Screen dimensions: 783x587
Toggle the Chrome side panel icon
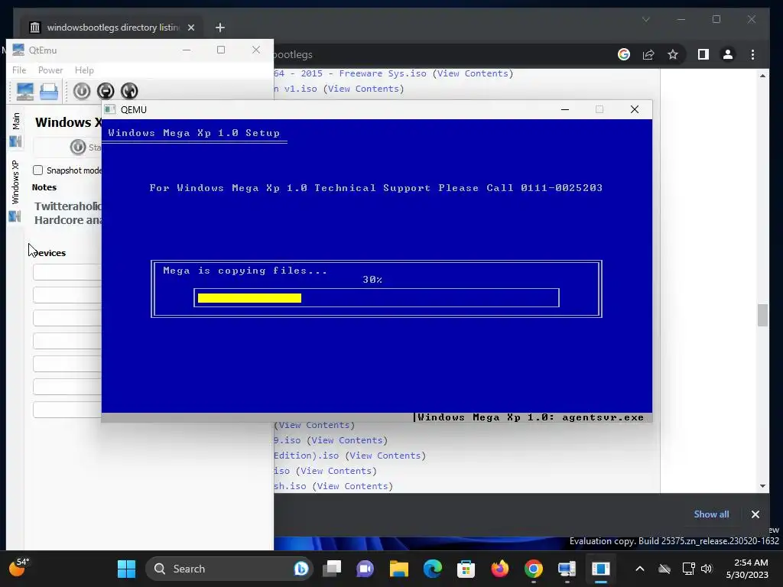[703, 54]
